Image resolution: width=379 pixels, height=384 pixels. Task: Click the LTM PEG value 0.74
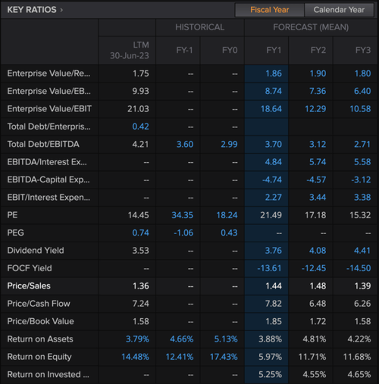tap(140, 232)
